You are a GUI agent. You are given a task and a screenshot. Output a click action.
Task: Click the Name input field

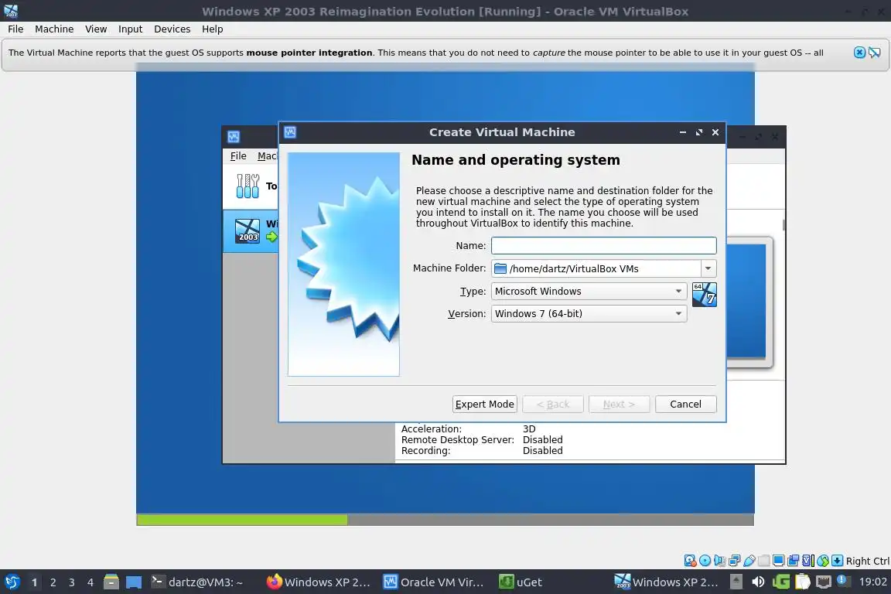coord(603,245)
